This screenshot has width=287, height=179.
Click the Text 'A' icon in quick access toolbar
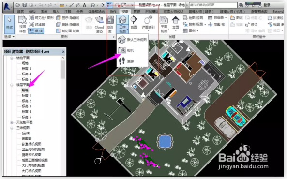pyautogui.click(x=84, y=5)
